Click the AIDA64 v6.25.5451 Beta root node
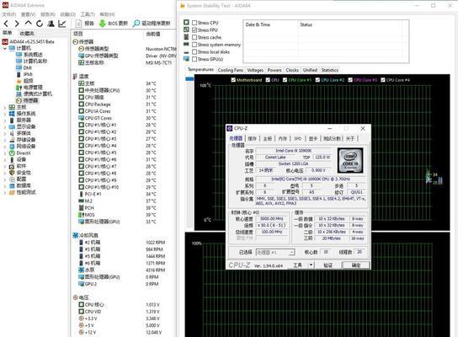Screen dimensions: 458x337 pos(32,42)
